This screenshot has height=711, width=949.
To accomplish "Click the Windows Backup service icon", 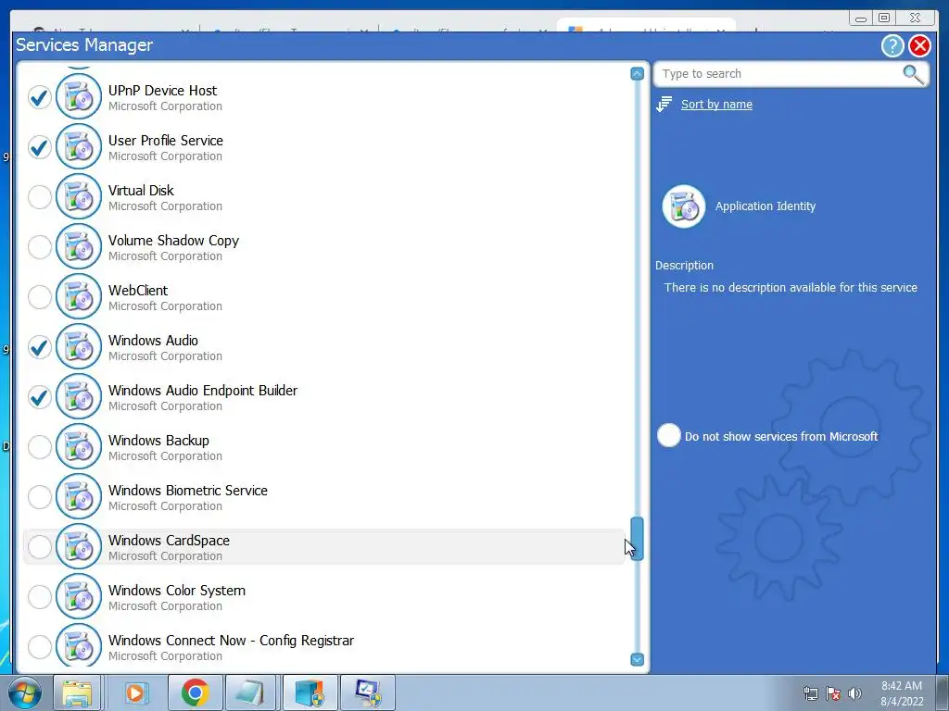I will [x=79, y=446].
